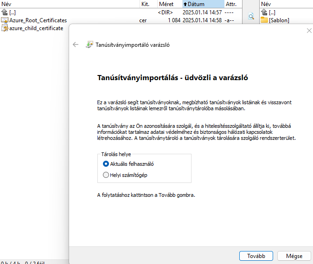Click the magnifier icon between the panels
The width and height of the screenshot is (313, 264).
tap(251, 16)
